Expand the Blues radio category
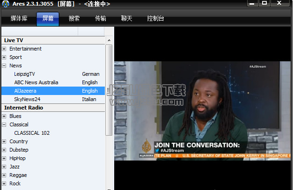The width and height of the screenshot is (293, 190). [x=4, y=116]
